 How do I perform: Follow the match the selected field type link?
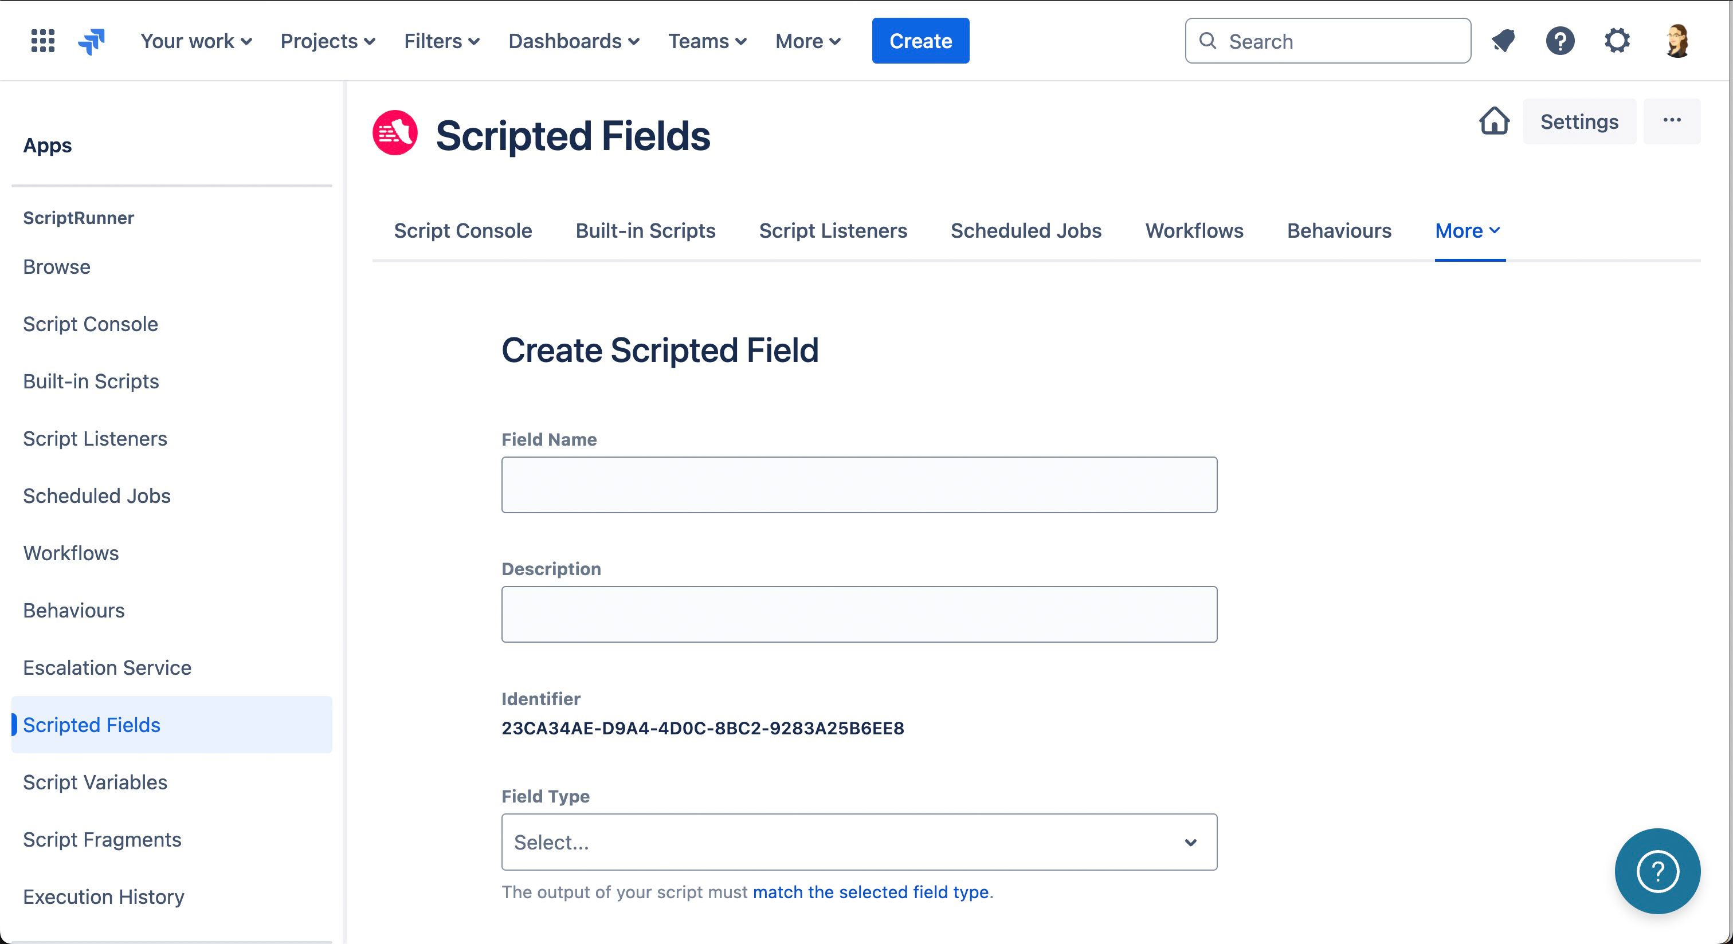(x=871, y=891)
